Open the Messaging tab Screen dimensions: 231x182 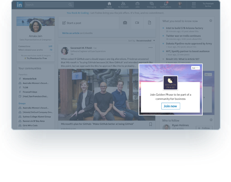coord(152,5)
